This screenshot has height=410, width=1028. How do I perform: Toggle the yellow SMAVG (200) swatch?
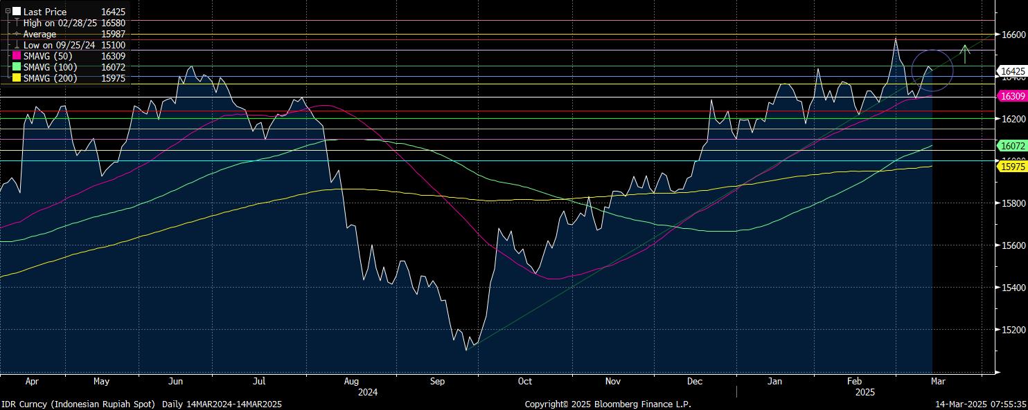(17, 78)
